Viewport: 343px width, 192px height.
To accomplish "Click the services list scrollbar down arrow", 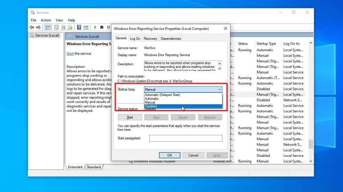I will (x=311, y=161).
